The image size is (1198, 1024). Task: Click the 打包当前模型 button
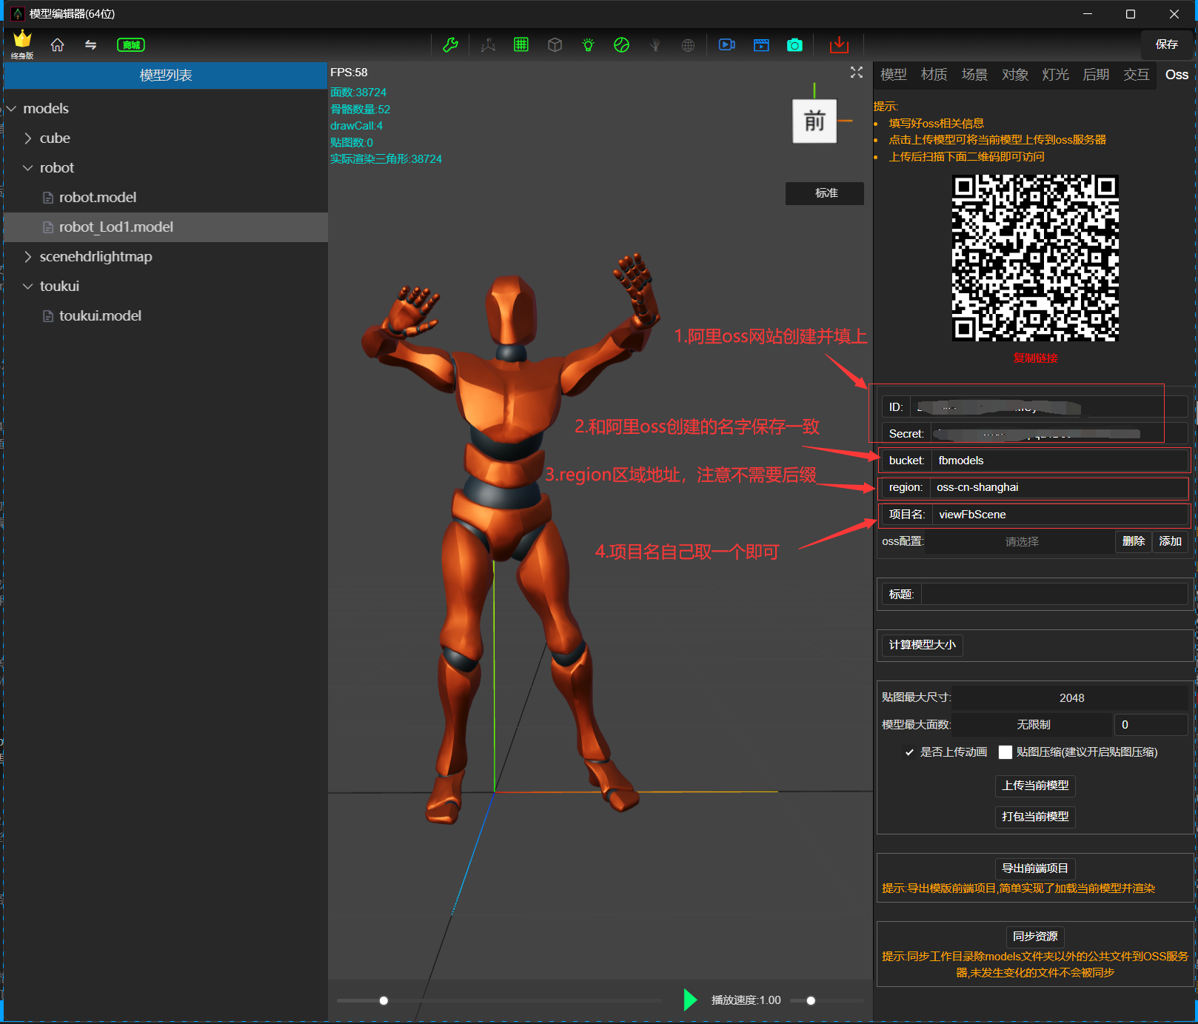pyautogui.click(x=1035, y=817)
